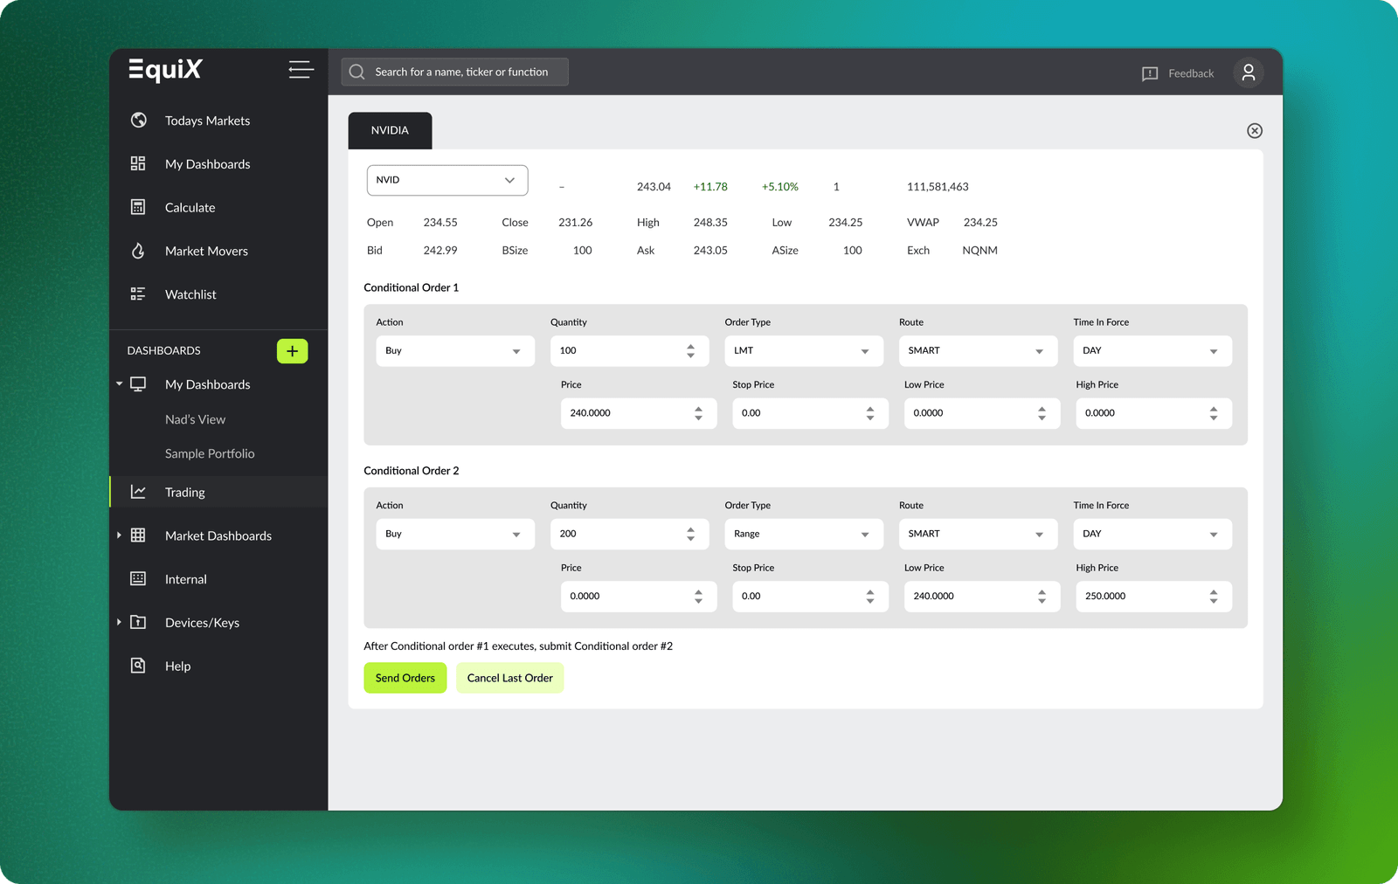
Task: Collapse the My Dashboards tree arrow
Action: tap(119, 383)
